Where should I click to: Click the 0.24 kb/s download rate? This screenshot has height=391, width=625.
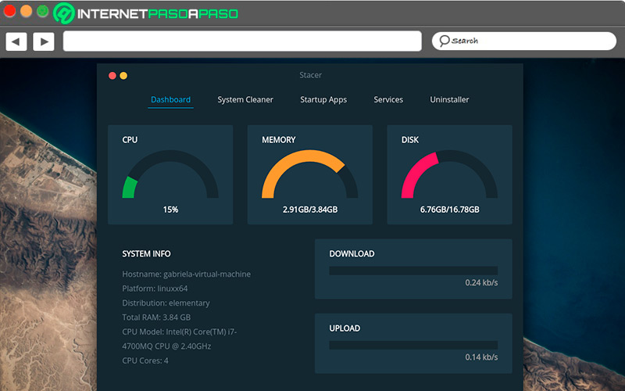pyautogui.click(x=481, y=282)
